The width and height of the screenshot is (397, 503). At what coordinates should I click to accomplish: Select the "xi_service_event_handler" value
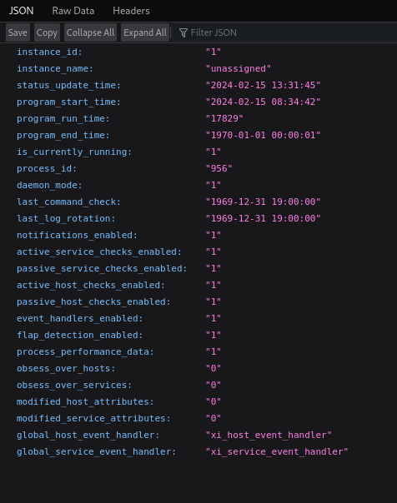point(277,451)
